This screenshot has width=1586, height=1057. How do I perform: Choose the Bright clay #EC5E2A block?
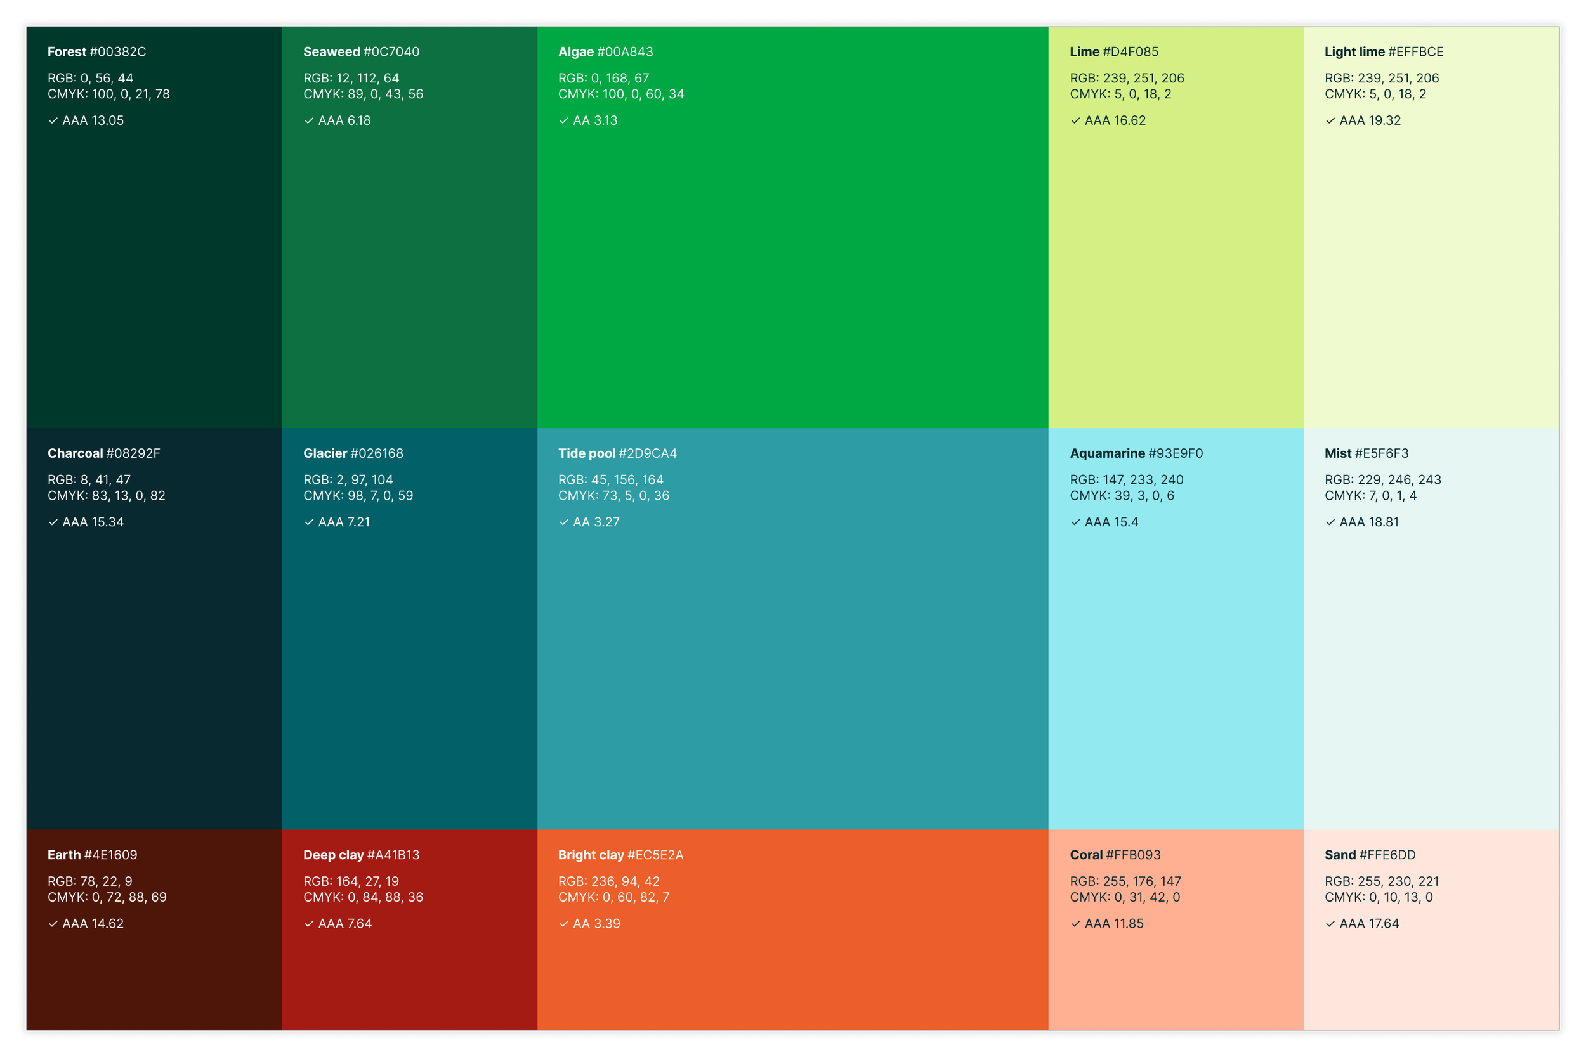[x=792, y=978]
